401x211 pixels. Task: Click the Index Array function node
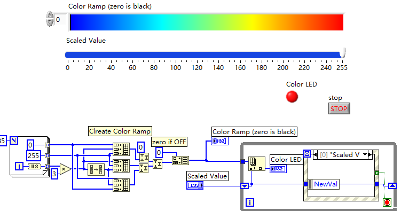[256, 163]
